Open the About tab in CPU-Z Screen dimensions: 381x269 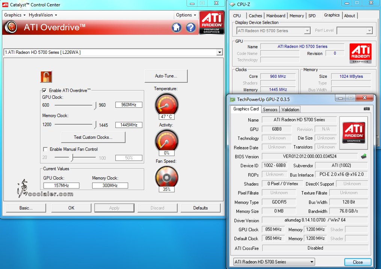(350, 16)
